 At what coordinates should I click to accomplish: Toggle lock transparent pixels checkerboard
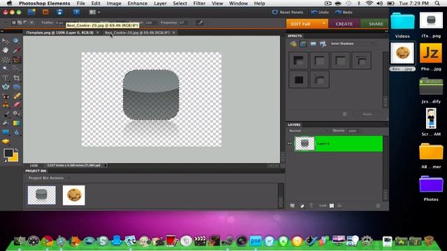pos(332,206)
